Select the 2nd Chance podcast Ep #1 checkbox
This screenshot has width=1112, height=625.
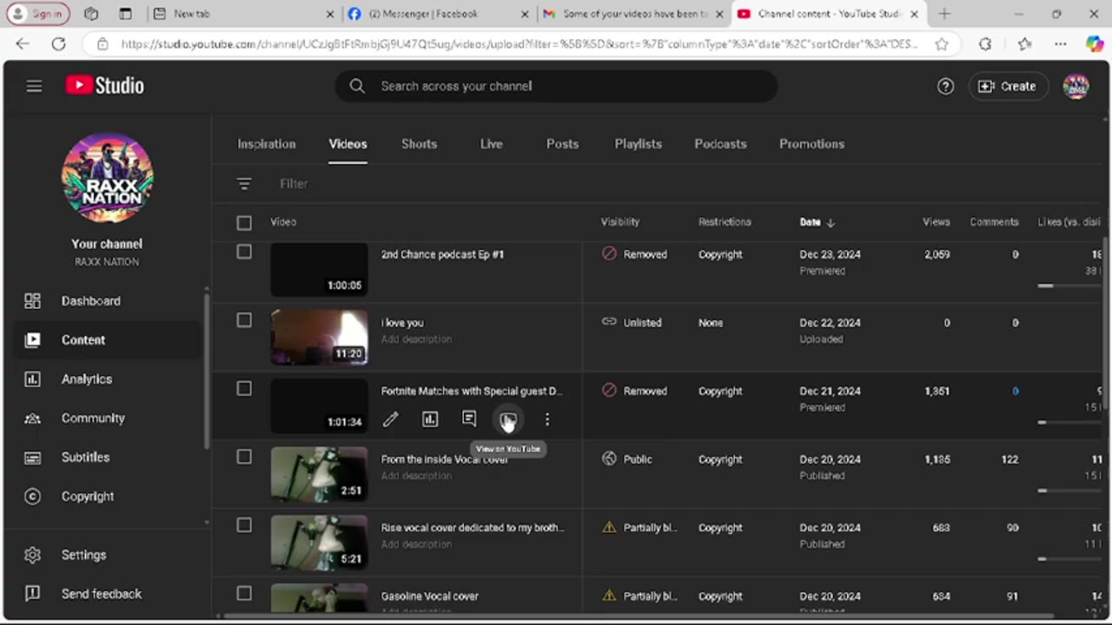pyautogui.click(x=244, y=252)
